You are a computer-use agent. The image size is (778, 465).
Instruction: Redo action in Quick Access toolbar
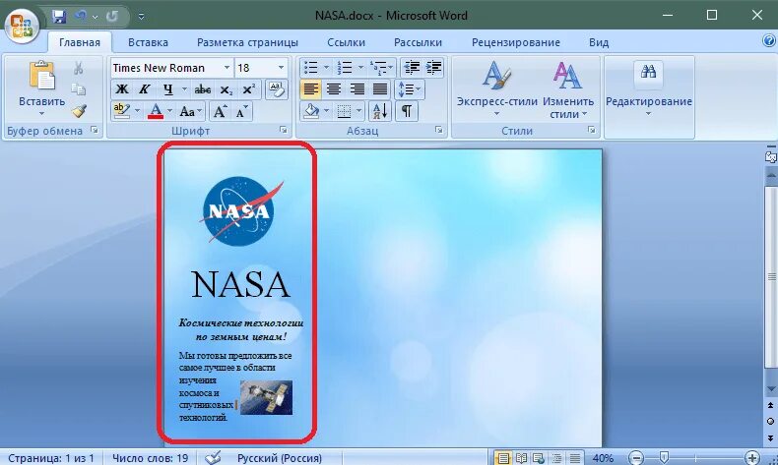[111, 16]
